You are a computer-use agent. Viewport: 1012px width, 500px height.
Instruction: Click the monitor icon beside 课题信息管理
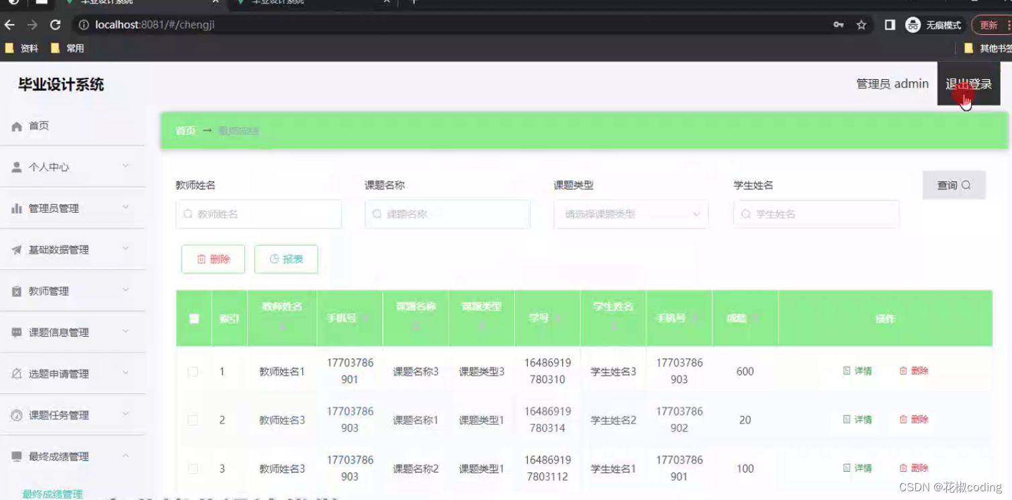point(16,332)
